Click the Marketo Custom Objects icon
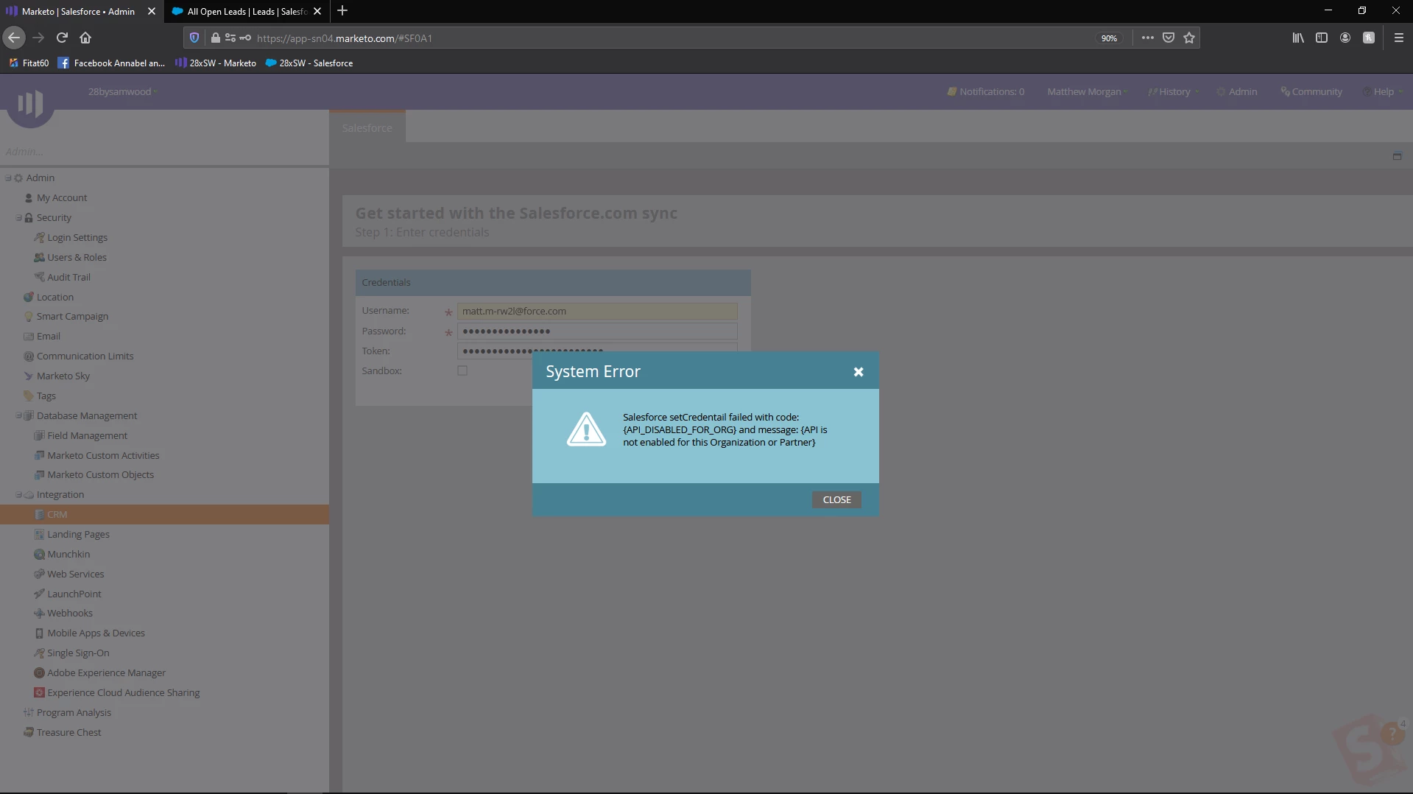This screenshot has height=794, width=1413. click(x=39, y=474)
